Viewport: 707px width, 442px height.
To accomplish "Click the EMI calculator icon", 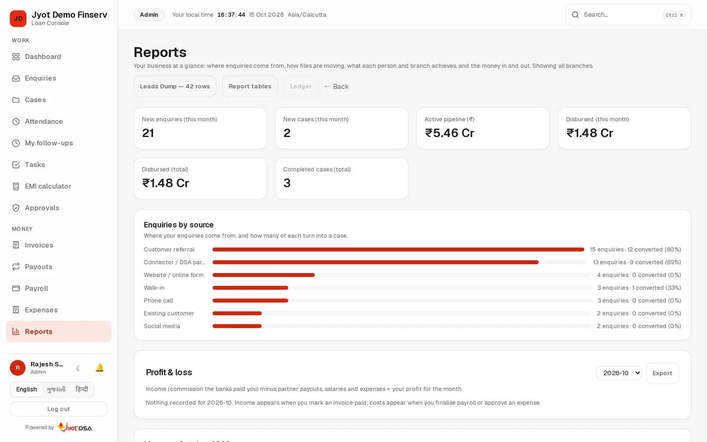I will pos(16,187).
